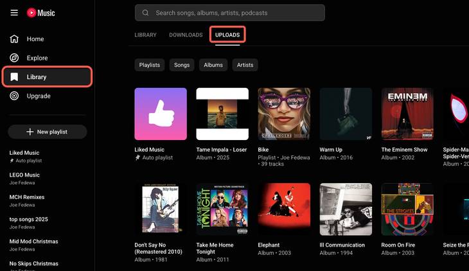This screenshot has width=469, height=271.
Task: Focus the search songs, albums, artists field
Action: point(230,13)
